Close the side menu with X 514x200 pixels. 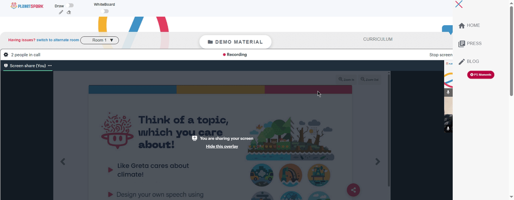click(459, 4)
